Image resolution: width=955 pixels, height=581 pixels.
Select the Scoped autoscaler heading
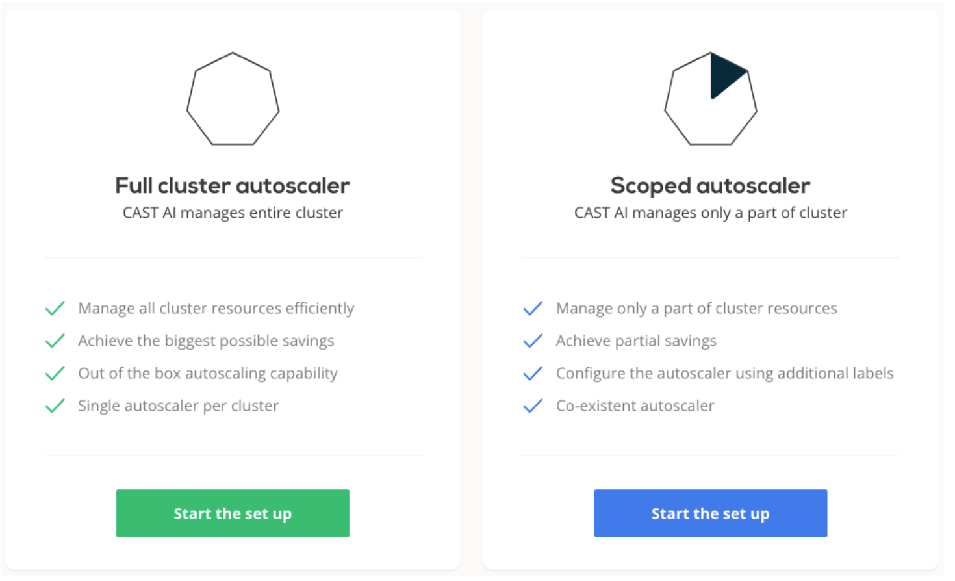tap(710, 186)
